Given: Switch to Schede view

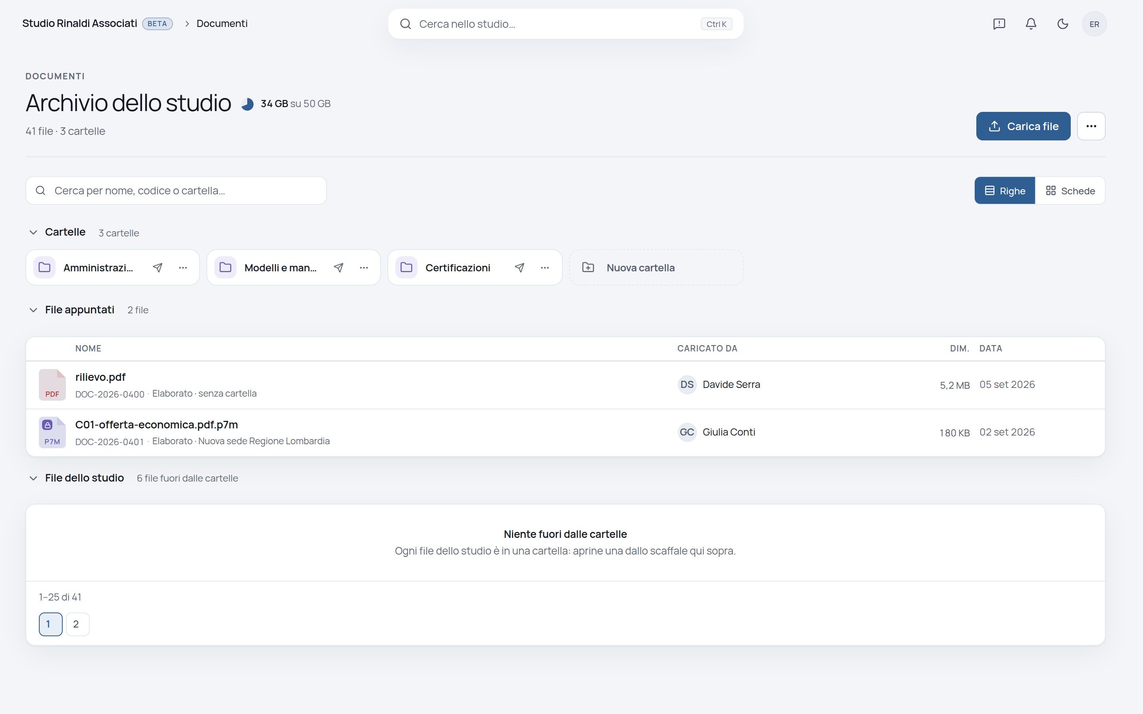Looking at the screenshot, I should pyautogui.click(x=1070, y=191).
